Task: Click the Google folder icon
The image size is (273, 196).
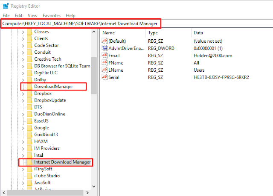Action: [29, 128]
